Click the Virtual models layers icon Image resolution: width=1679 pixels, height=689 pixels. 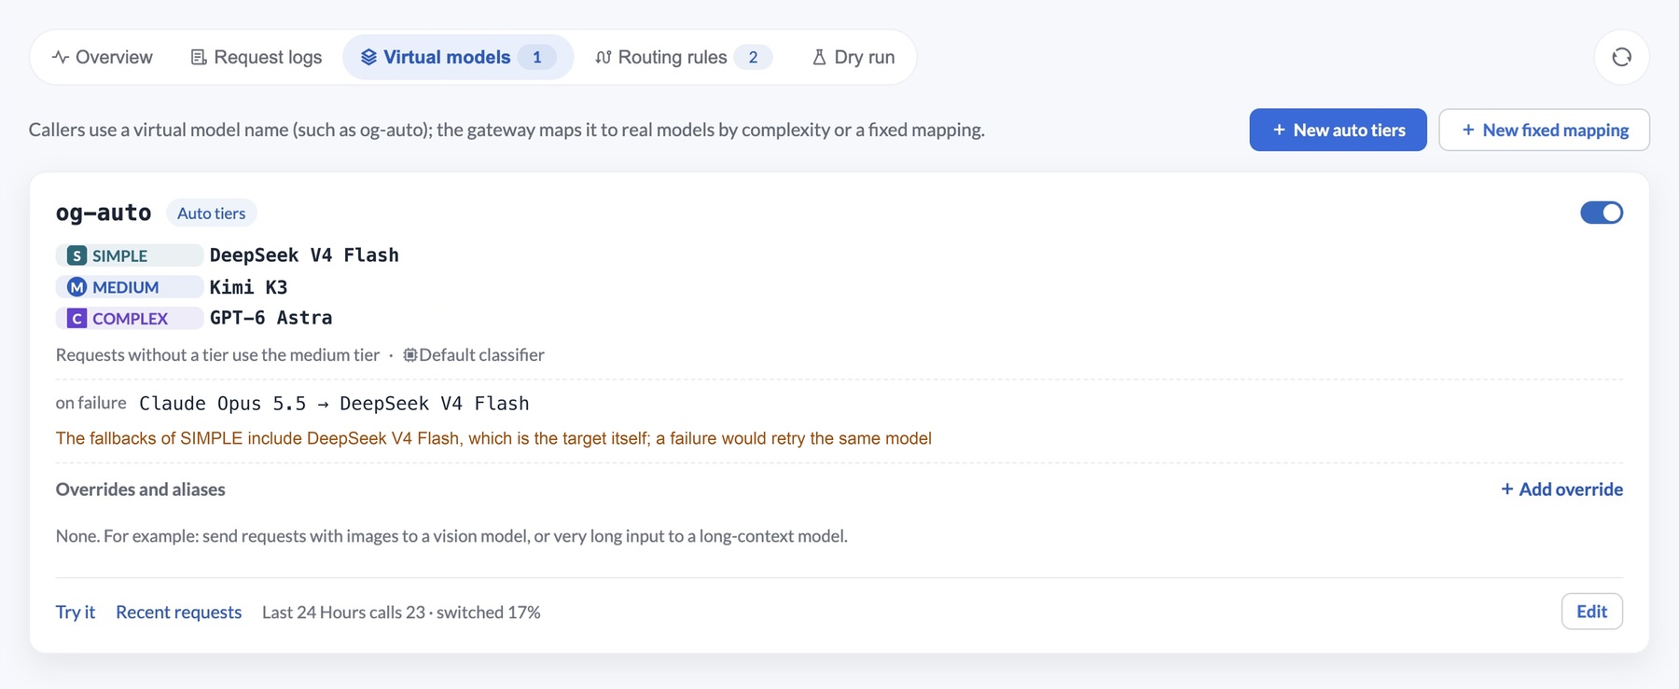click(x=368, y=57)
